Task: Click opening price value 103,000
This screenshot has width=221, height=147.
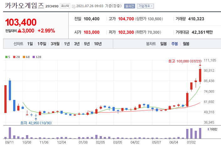Action: tap(92, 32)
